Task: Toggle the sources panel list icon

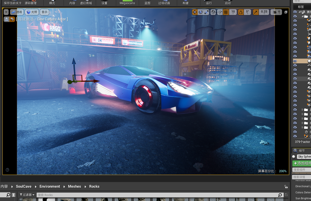Action: point(13,195)
